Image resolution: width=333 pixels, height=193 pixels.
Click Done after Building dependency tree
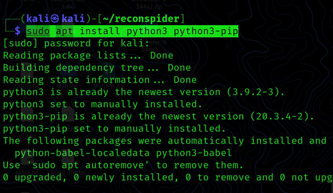click(x=179, y=68)
